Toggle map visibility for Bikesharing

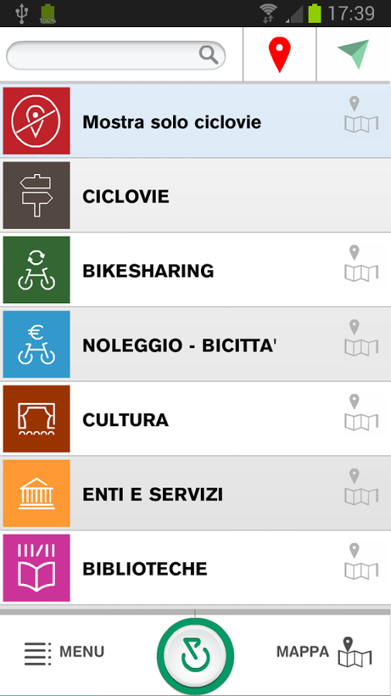click(x=361, y=264)
